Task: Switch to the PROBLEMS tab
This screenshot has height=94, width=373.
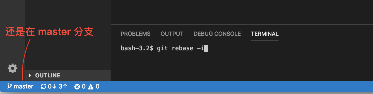Action: (x=135, y=34)
